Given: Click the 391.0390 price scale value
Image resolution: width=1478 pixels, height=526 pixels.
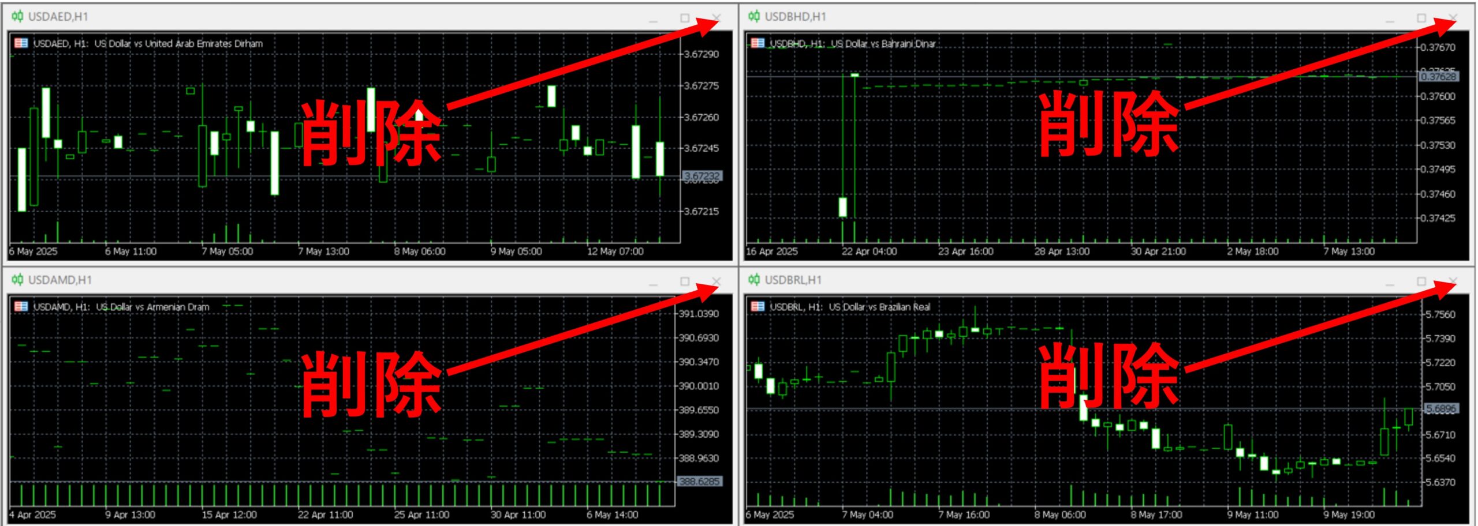Looking at the screenshot, I should pyautogui.click(x=699, y=314).
